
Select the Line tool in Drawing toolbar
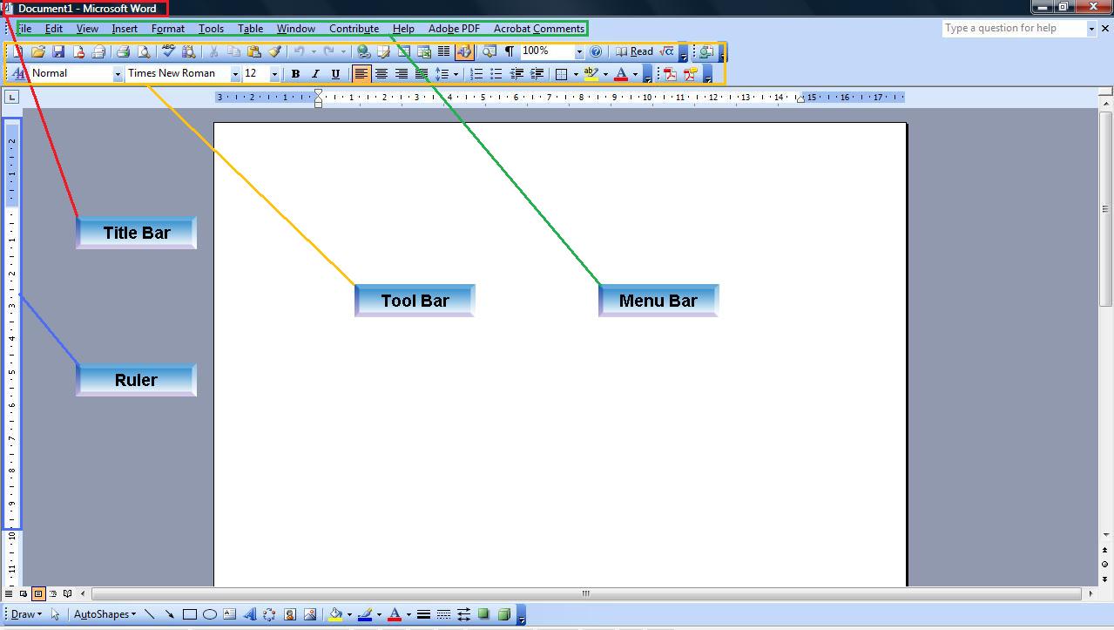(x=149, y=614)
